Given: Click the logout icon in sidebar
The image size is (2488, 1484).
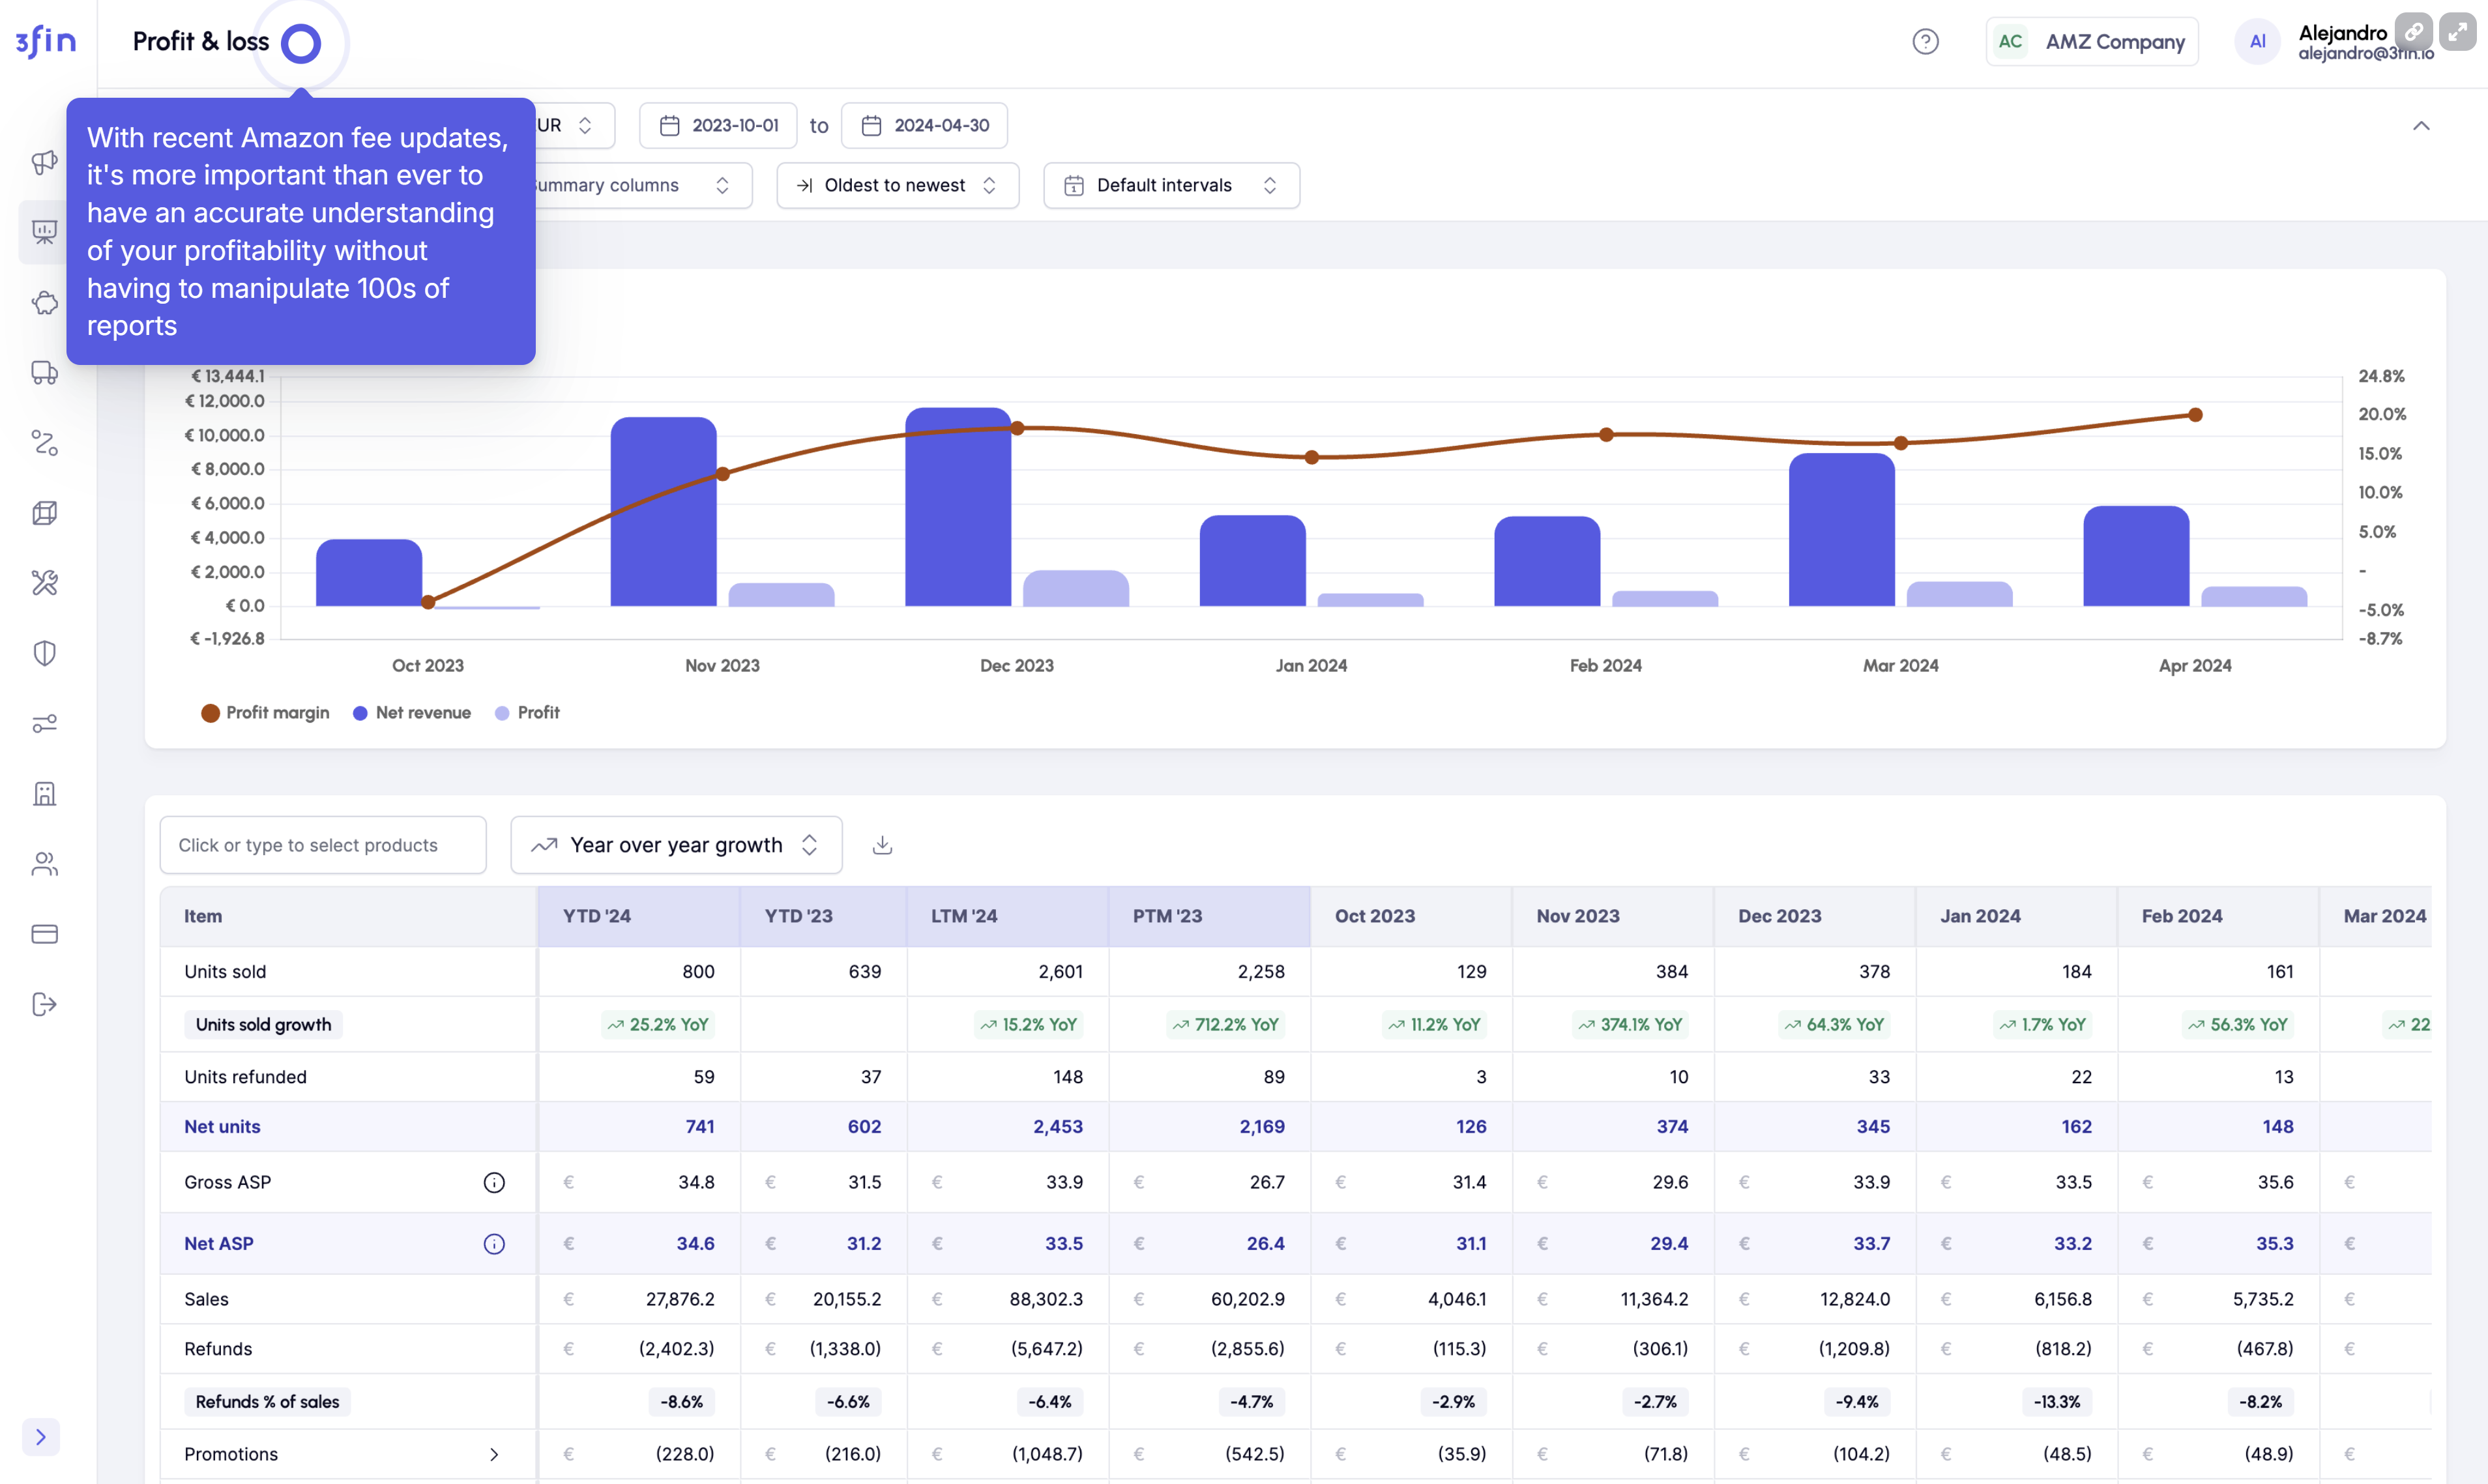Looking at the screenshot, I should (44, 1004).
